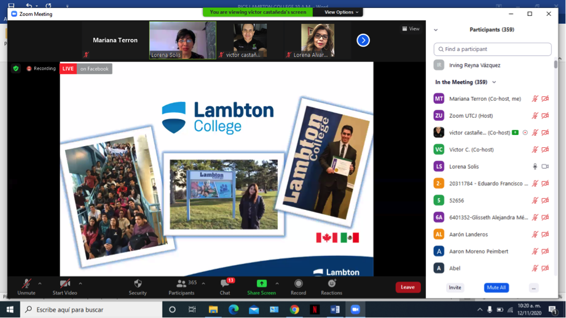
Task: Select 6401352-Glisseth Alejandra participant row
Action: click(x=493, y=217)
